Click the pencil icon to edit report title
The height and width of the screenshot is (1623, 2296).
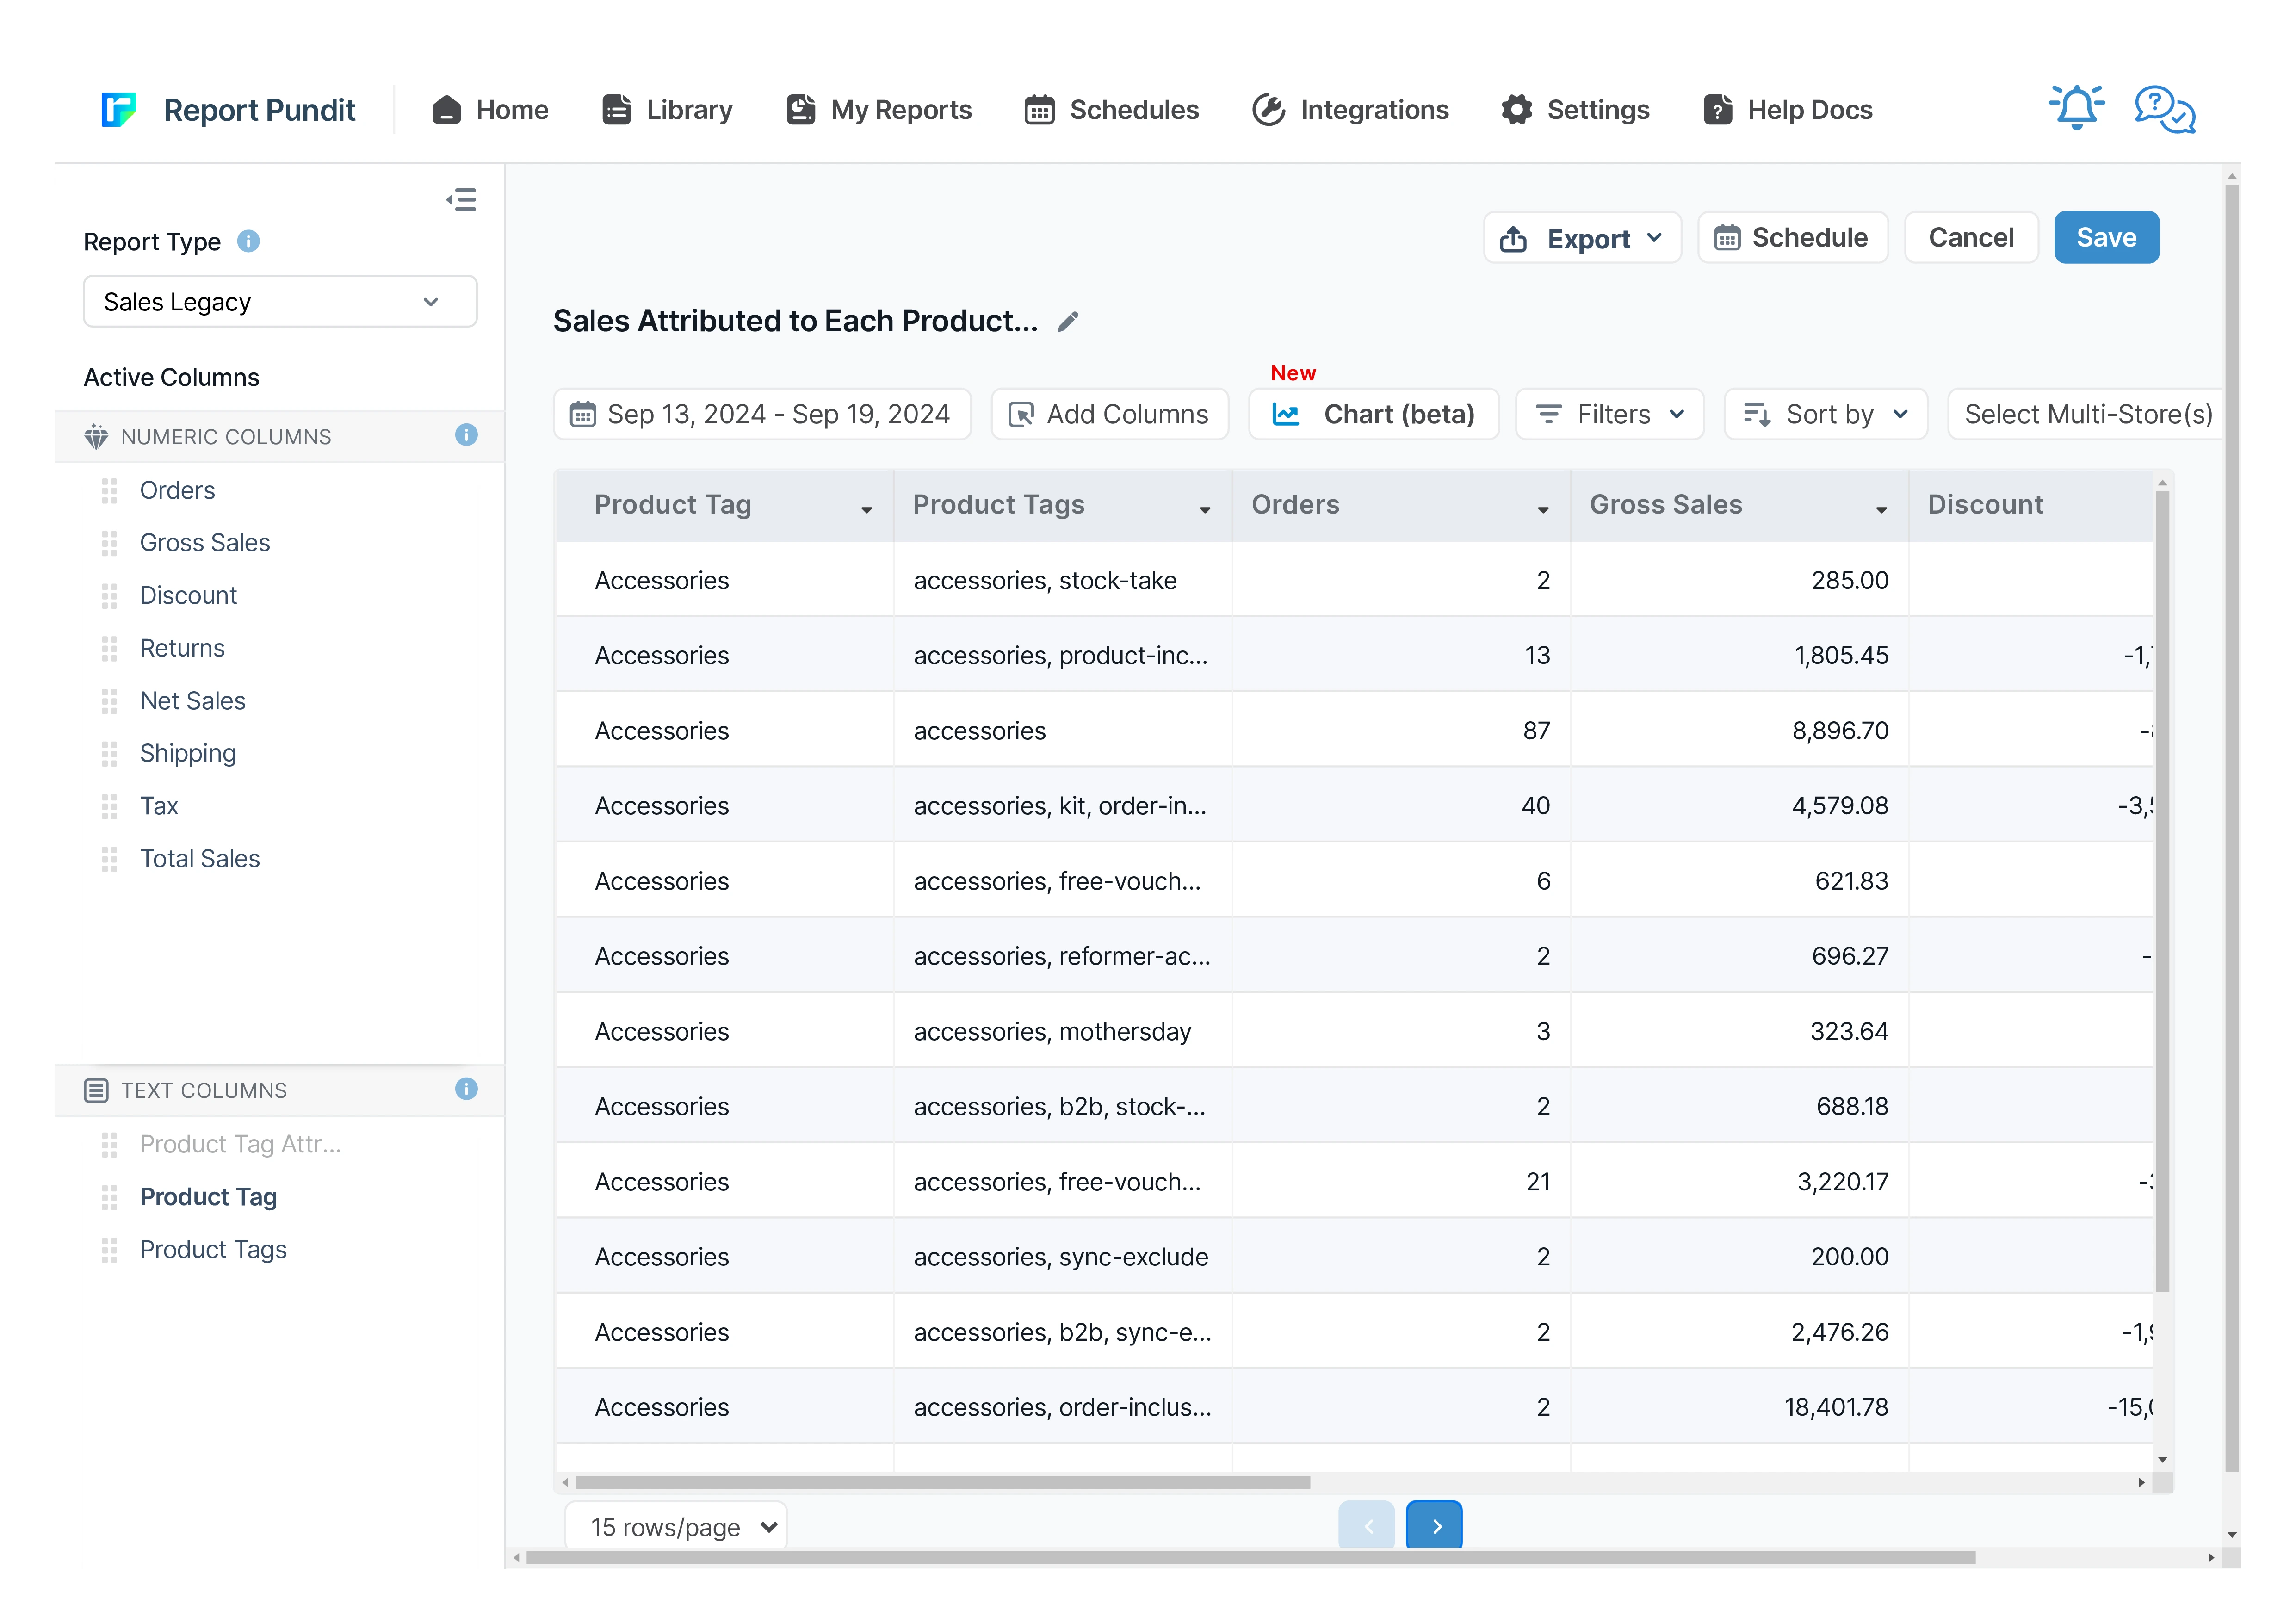pyautogui.click(x=1068, y=322)
